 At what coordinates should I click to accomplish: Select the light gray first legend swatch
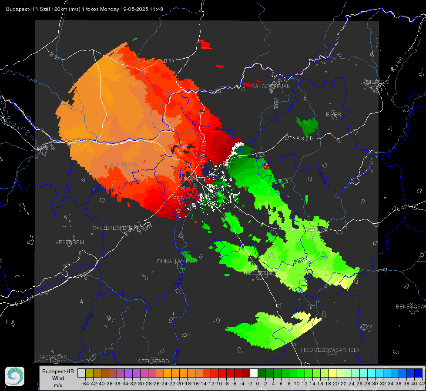click(81, 373)
